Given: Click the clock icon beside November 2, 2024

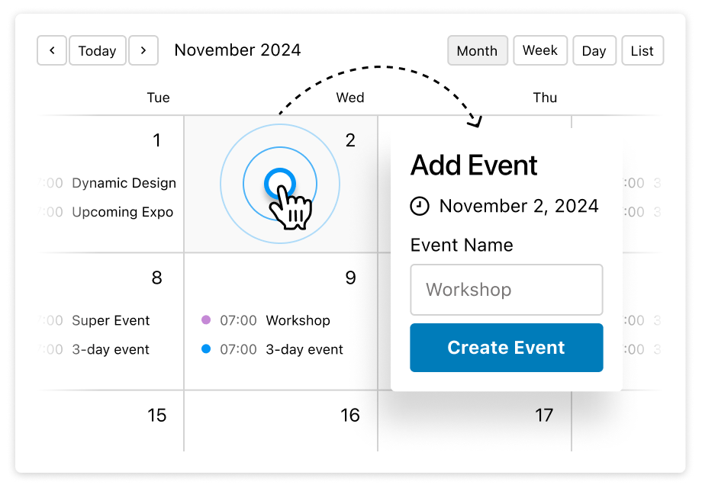Looking at the screenshot, I should pyautogui.click(x=420, y=206).
